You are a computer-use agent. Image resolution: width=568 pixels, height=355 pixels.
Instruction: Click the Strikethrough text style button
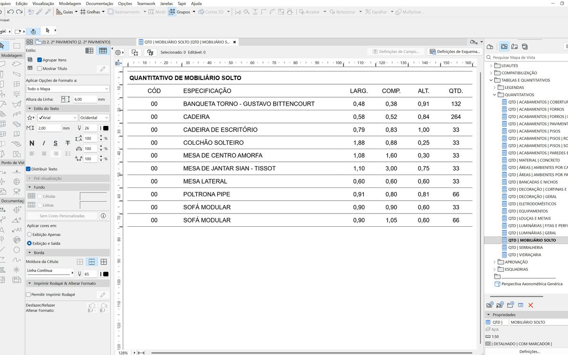click(x=67, y=143)
